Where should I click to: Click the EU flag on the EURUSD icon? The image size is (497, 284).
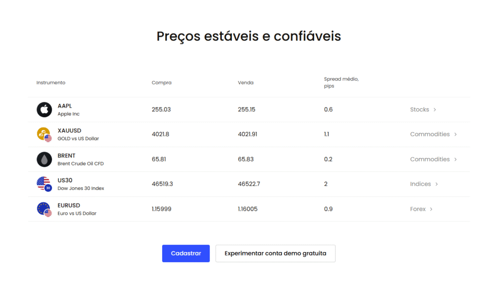pos(41,206)
